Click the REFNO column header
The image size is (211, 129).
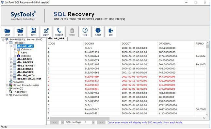pos(200,44)
